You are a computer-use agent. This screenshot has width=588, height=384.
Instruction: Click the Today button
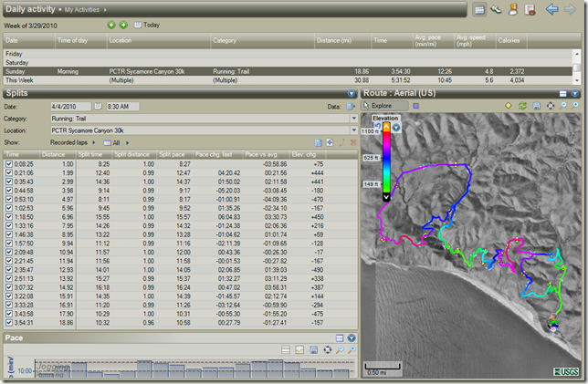coord(146,25)
